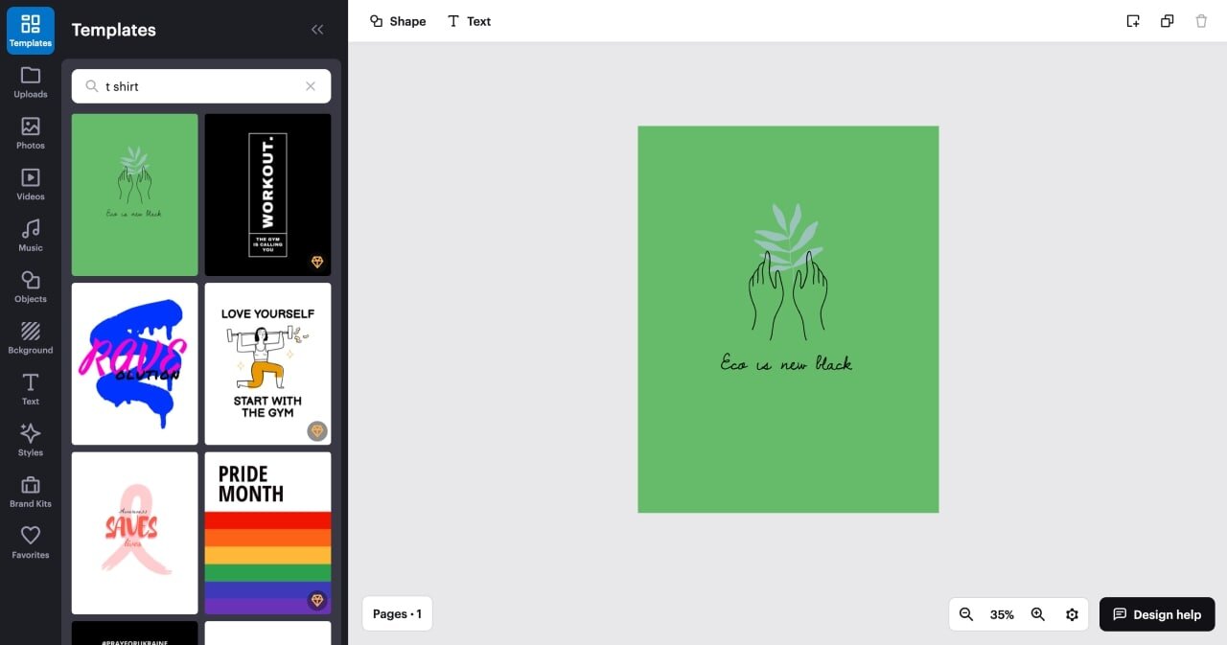The width and height of the screenshot is (1227, 645).
Task: Click the 35% zoom level value
Action: [1002, 614]
